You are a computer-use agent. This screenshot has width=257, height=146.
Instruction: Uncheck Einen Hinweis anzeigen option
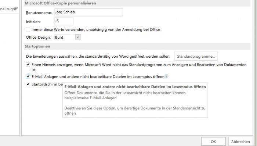28,64
